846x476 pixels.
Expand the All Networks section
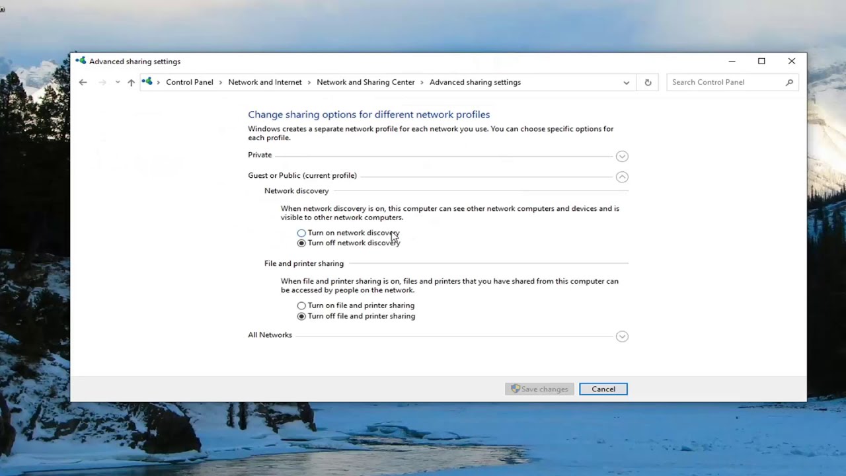(x=622, y=336)
